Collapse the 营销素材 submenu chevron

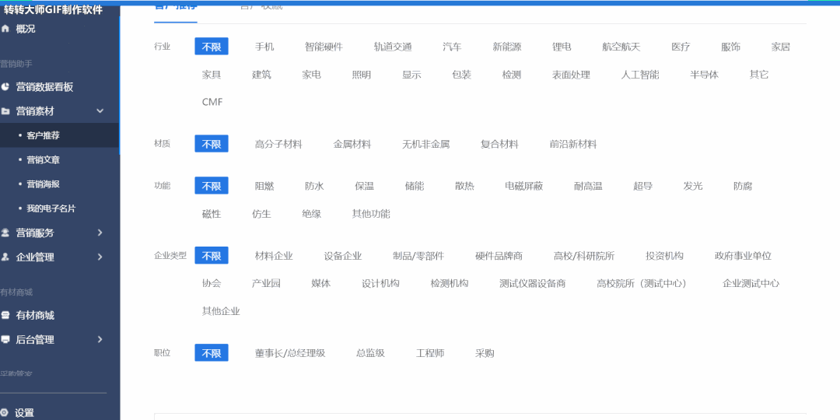[100, 111]
